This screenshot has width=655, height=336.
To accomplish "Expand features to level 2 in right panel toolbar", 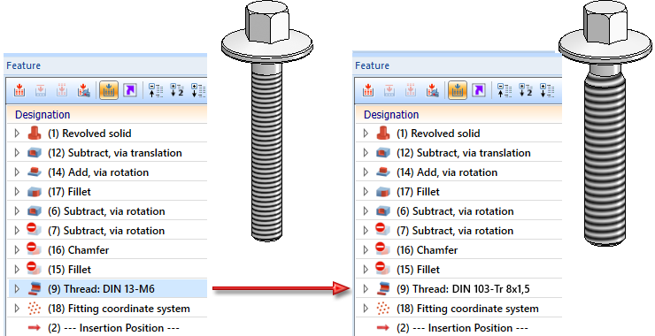I will pyautogui.click(x=526, y=90).
